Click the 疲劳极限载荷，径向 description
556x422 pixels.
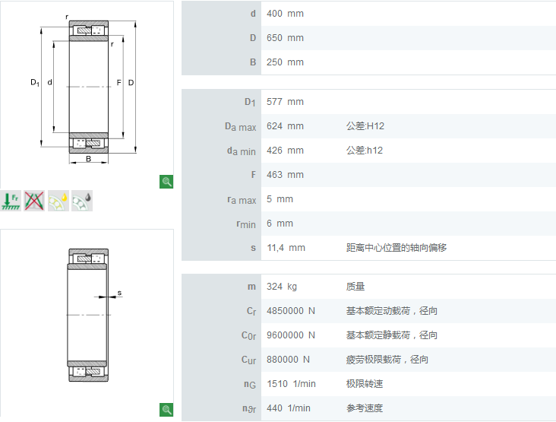click(x=387, y=360)
